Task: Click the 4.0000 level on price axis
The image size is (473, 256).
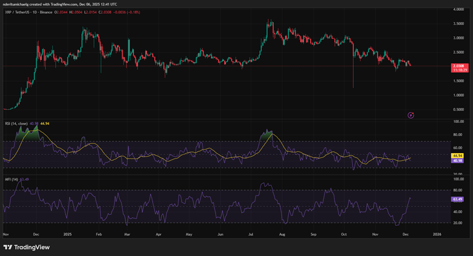Action: pyautogui.click(x=461, y=10)
